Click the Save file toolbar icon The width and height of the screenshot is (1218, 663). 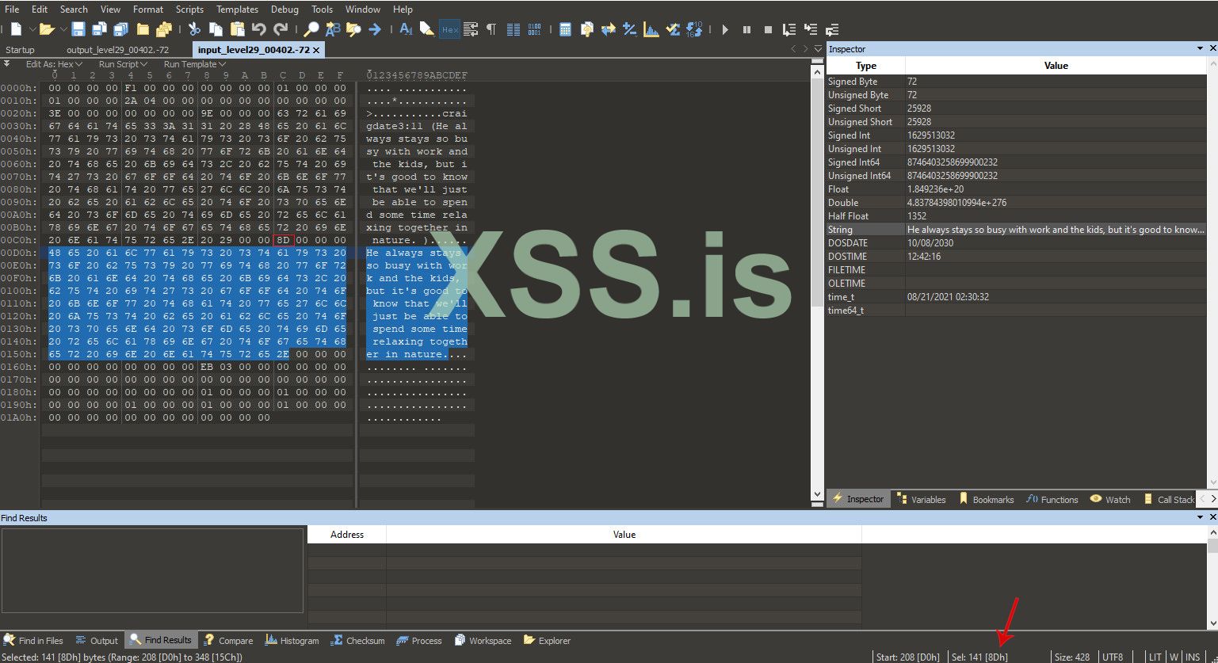pyautogui.click(x=78, y=29)
